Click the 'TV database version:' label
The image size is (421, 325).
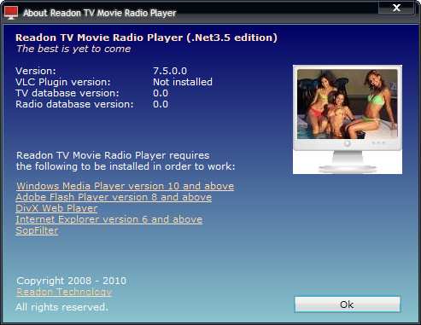coord(67,93)
